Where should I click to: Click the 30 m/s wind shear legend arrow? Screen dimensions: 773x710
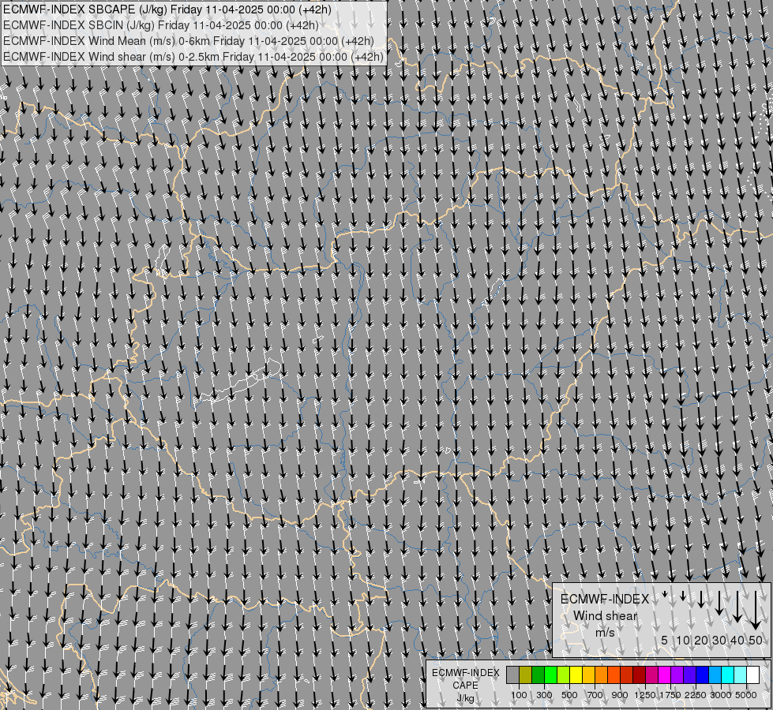[x=719, y=603]
